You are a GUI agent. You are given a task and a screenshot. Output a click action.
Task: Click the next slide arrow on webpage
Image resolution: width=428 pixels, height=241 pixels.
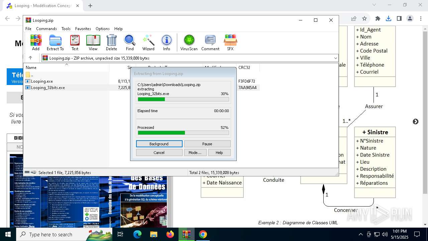(x=416, y=122)
